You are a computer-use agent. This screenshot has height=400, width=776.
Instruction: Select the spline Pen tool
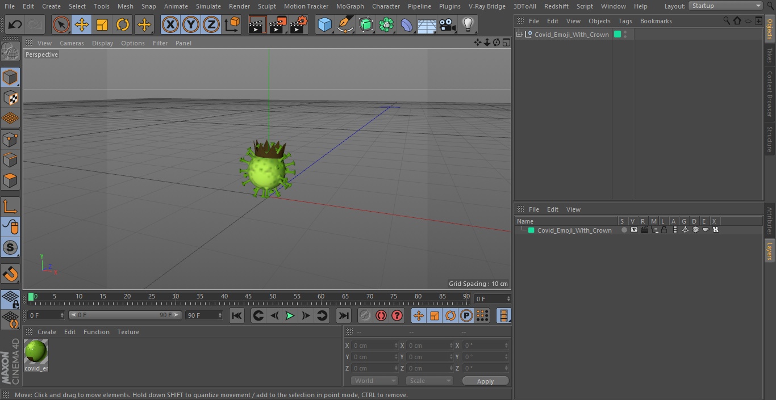tap(345, 25)
